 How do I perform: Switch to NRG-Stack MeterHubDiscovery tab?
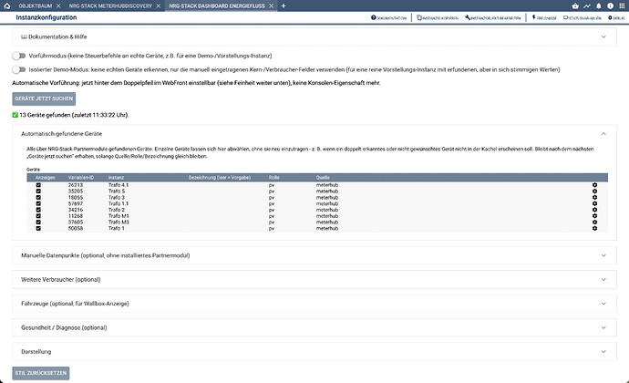(110, 5)
